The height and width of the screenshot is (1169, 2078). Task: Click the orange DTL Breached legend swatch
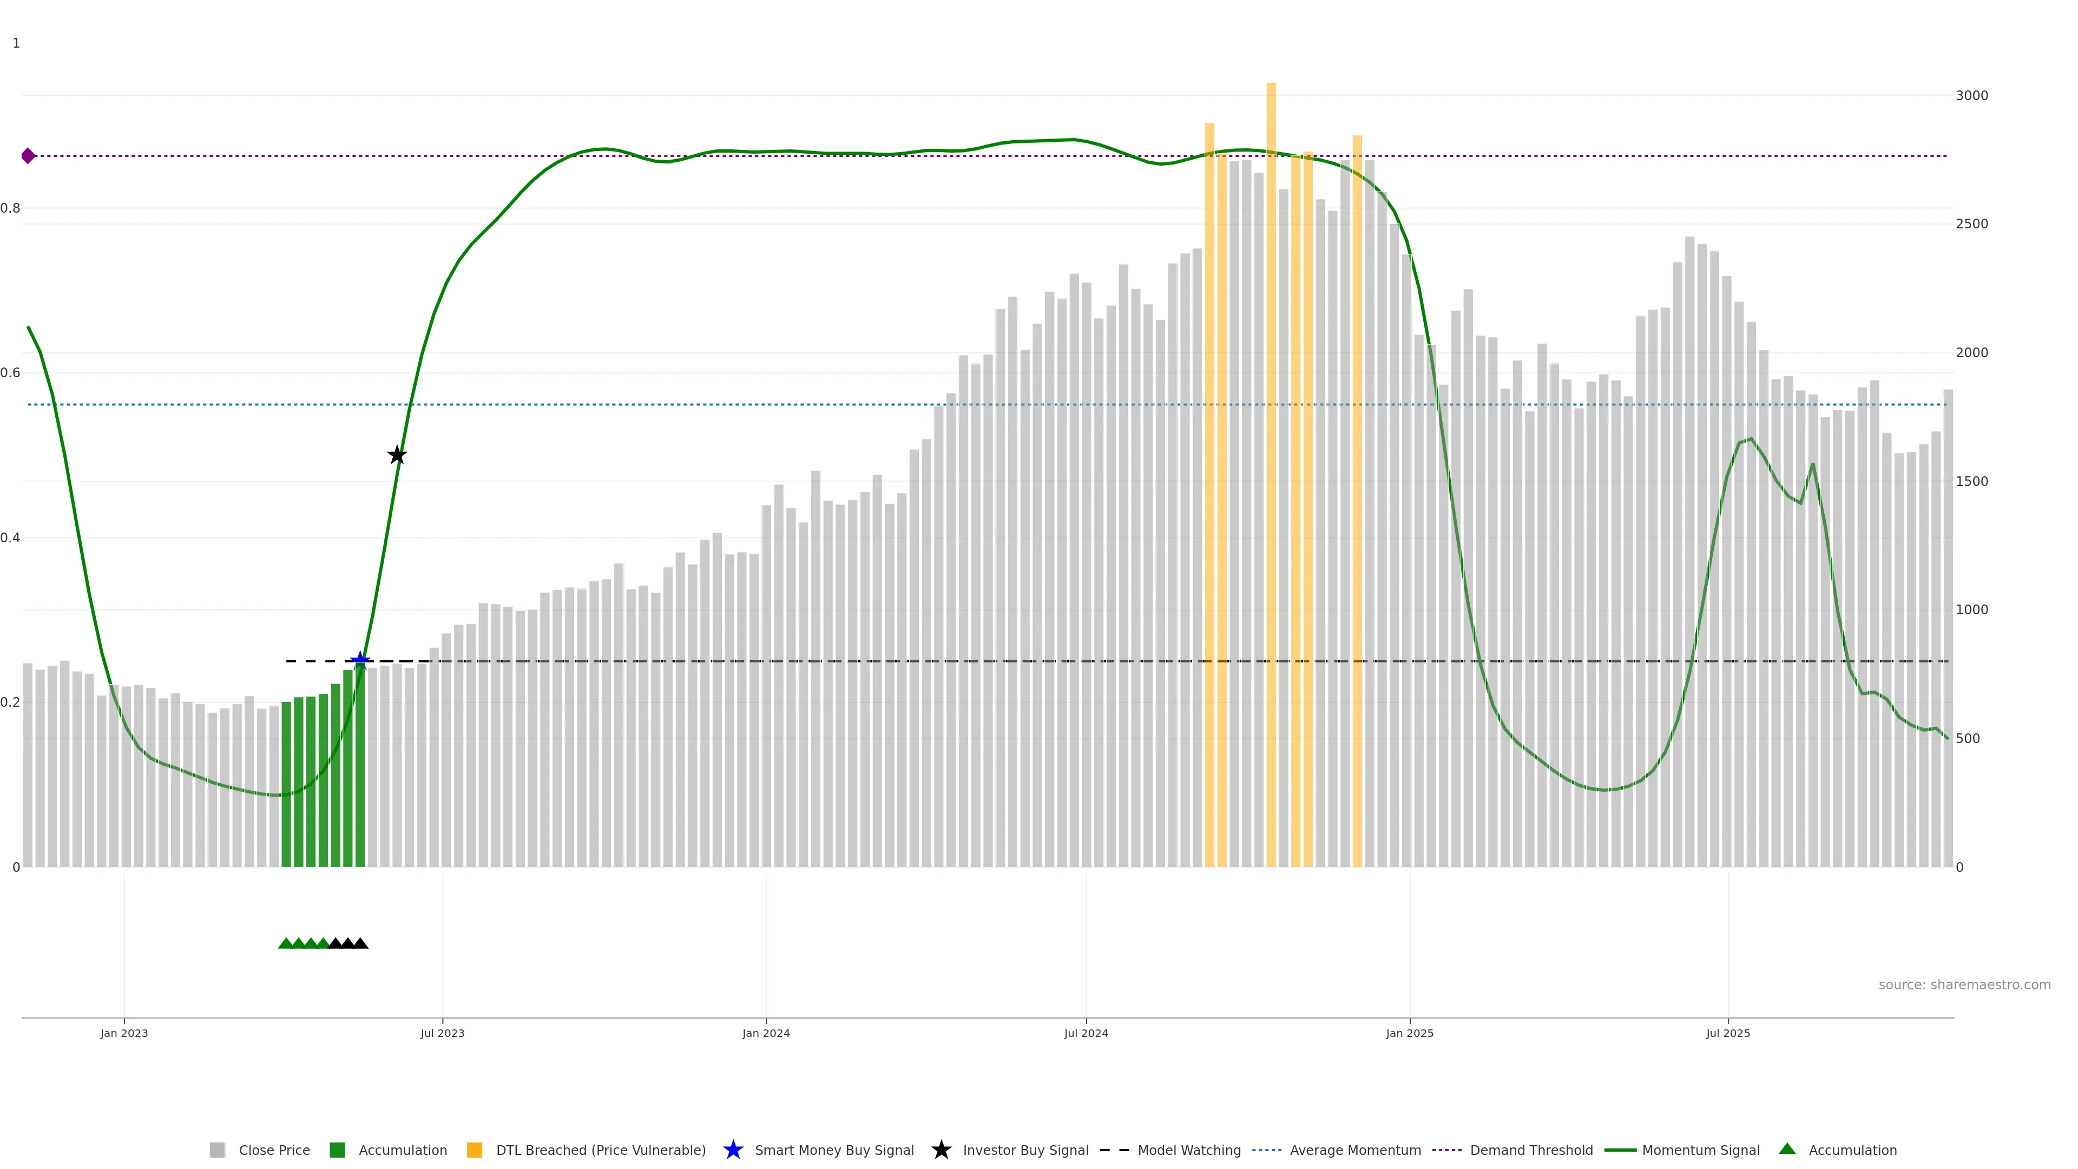[x=475, y=1150]
